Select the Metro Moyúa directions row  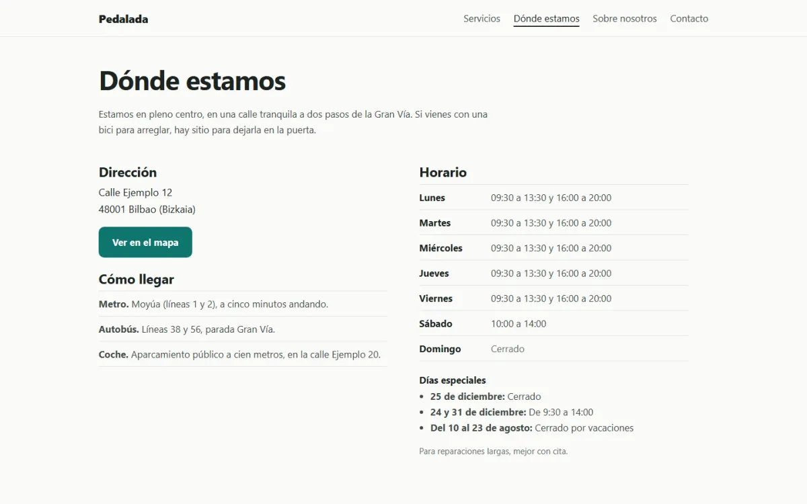(x=243, y=304)
